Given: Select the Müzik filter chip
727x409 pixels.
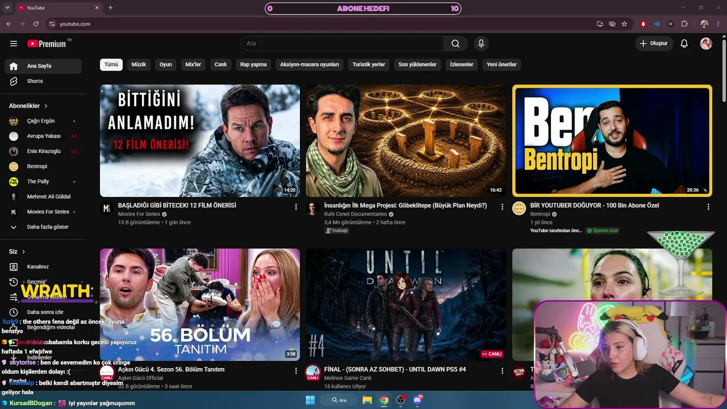Looking at the screenshot, I should tap(139, 65).
